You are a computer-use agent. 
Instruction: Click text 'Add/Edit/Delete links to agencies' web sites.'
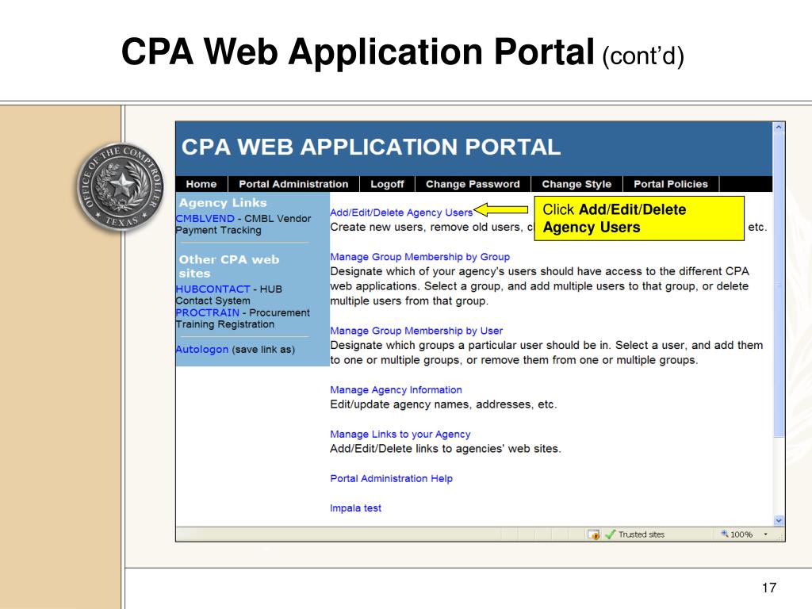[446, 449]
